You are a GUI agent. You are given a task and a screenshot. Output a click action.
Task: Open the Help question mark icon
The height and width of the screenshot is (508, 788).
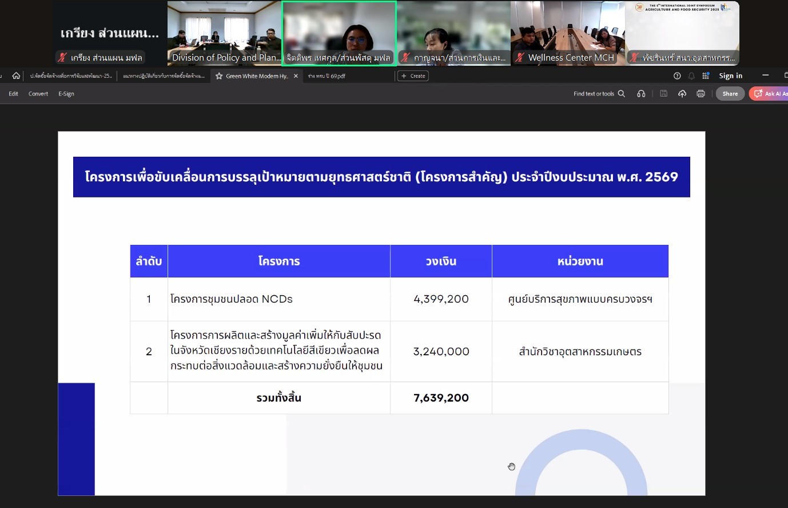tap(677, 76)
